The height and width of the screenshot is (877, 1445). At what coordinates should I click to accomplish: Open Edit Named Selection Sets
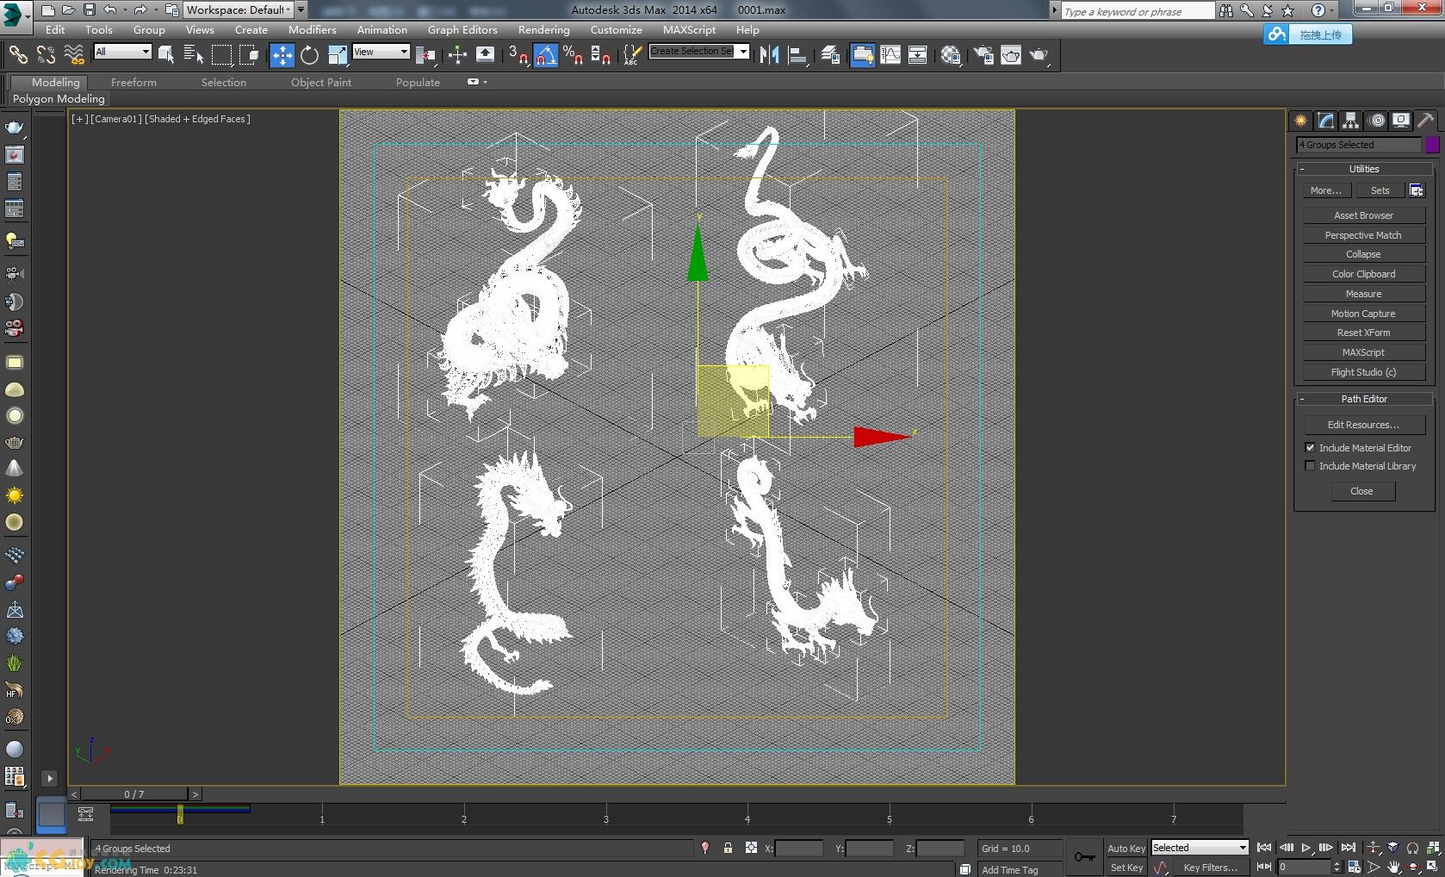coord(632,55)
